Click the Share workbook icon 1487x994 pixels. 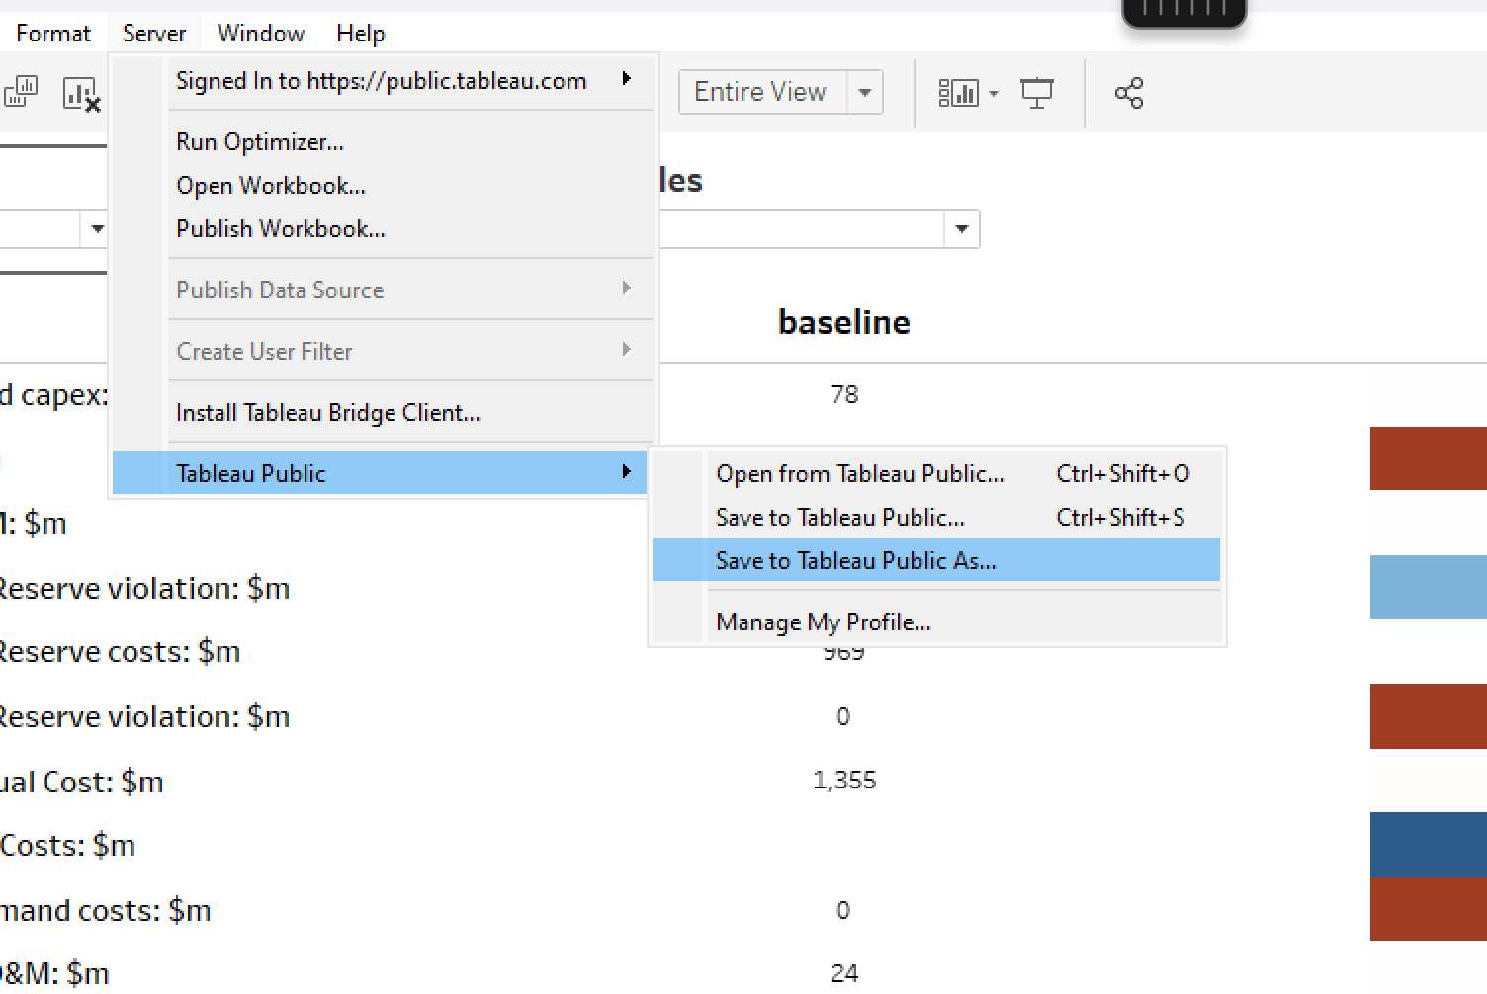click(1128, 93)
